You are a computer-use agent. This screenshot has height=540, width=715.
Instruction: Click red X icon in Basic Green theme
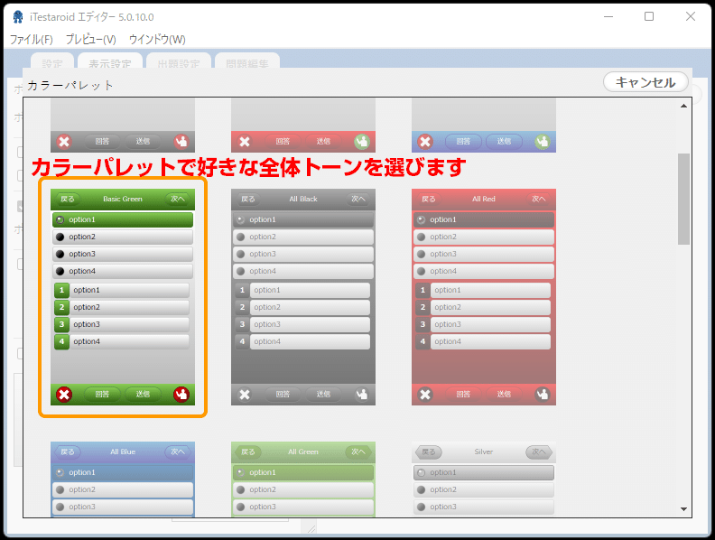(64, 394)
